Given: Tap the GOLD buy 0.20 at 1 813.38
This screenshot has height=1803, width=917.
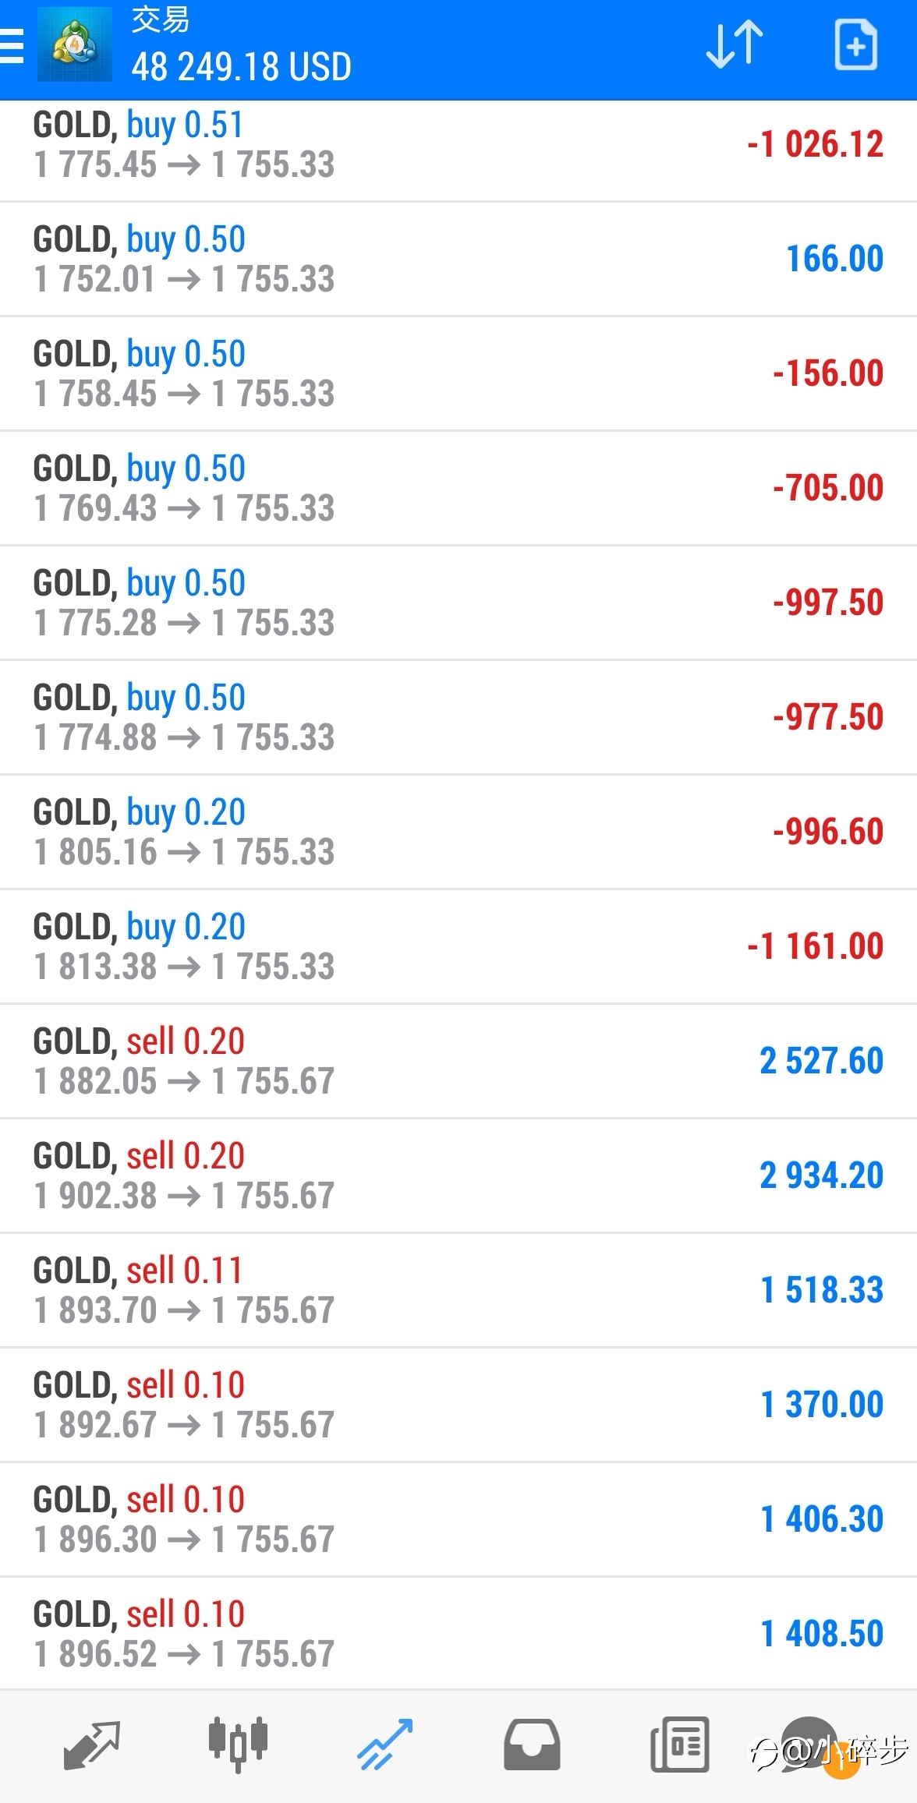Looking at the screenshot, I should (458, 947).
